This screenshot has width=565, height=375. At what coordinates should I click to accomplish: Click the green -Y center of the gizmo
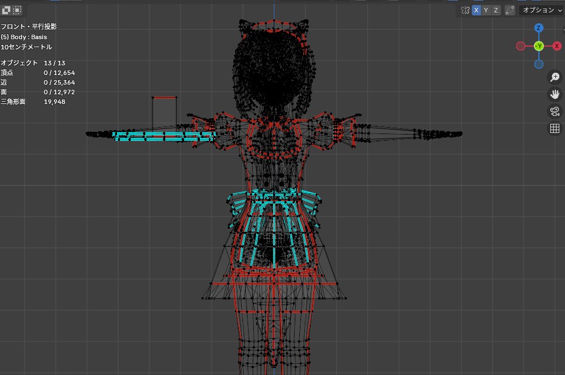(x=538, y=46)
